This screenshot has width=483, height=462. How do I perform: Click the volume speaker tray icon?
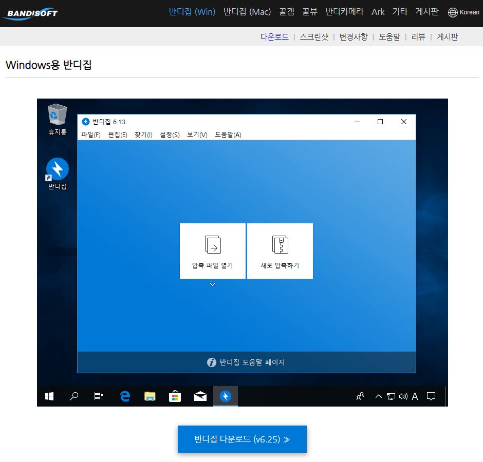click(403, 396)
